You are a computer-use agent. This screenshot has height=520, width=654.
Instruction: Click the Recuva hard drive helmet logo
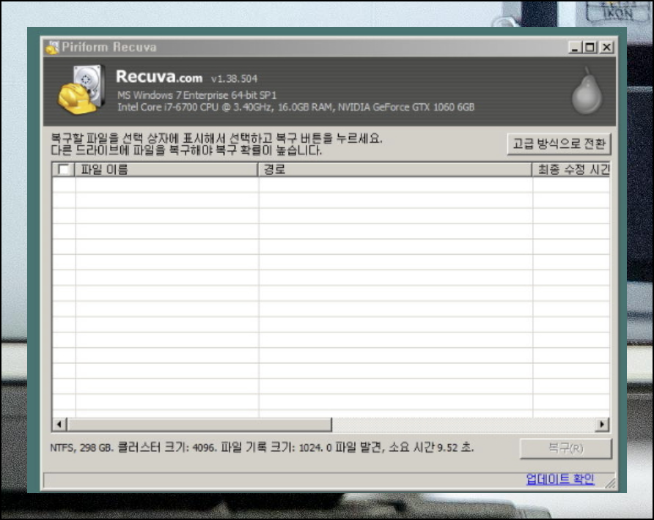(81, 89)
